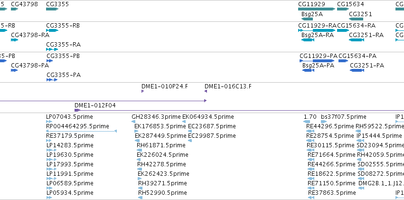Click the RP004464295.5prime long EST line

pos(82,131)
